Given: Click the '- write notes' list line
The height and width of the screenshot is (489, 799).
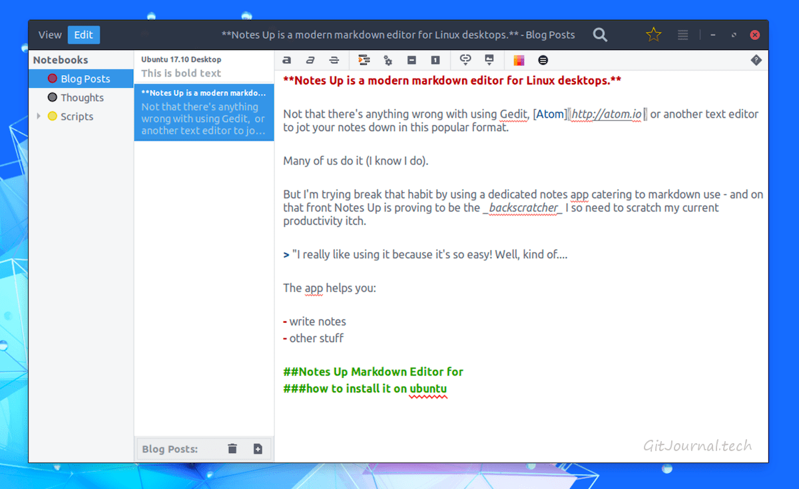Looking at the screenshot, I should (314, 321).
